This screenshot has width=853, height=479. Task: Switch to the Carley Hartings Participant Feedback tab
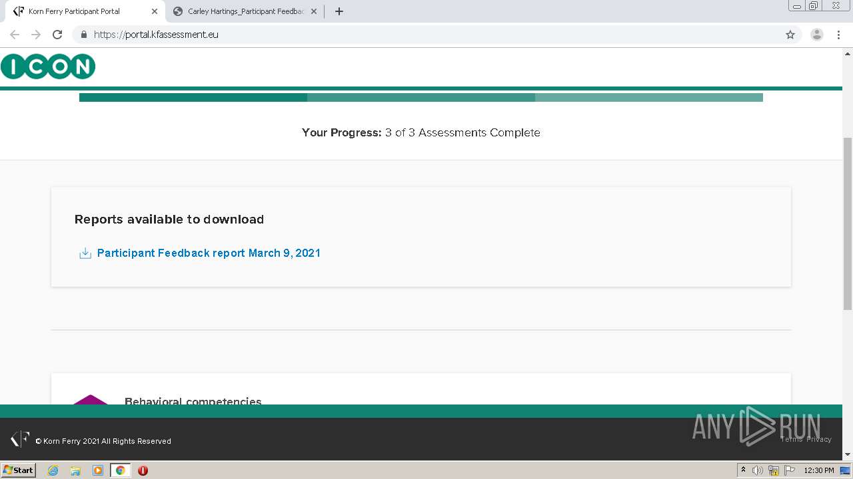click(x=245, y=11)
